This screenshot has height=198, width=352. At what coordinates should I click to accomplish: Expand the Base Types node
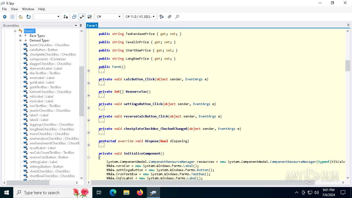[20, 36]
